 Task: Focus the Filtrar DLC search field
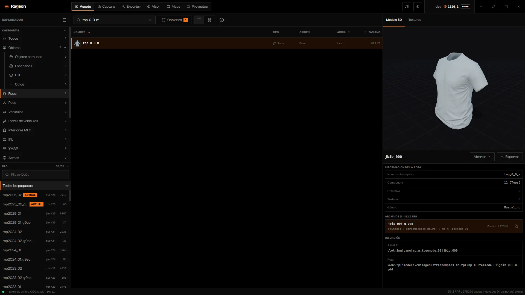click(x=36, y=175)
